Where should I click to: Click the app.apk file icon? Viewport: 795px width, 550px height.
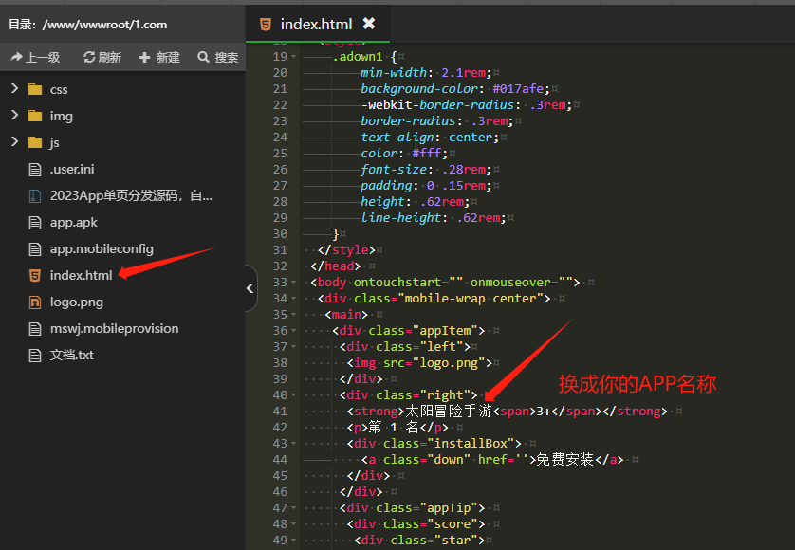point(35,223)
